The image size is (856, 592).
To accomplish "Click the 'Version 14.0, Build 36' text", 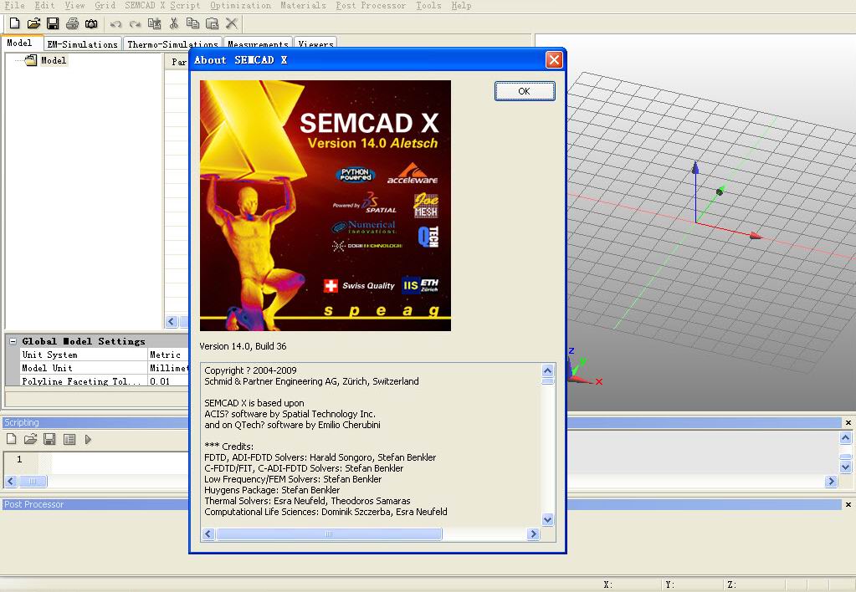I will [x=243, y=346].
